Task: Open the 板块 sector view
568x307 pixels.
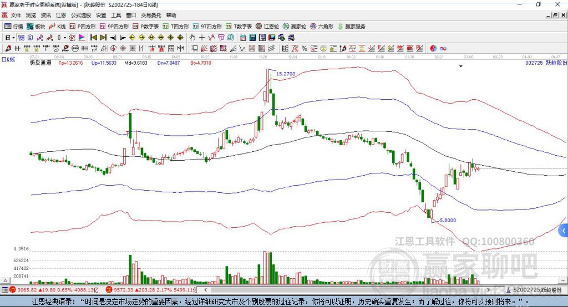Action: click(36, 27)
